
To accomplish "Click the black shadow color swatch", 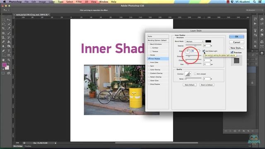I will pos(208,41).
